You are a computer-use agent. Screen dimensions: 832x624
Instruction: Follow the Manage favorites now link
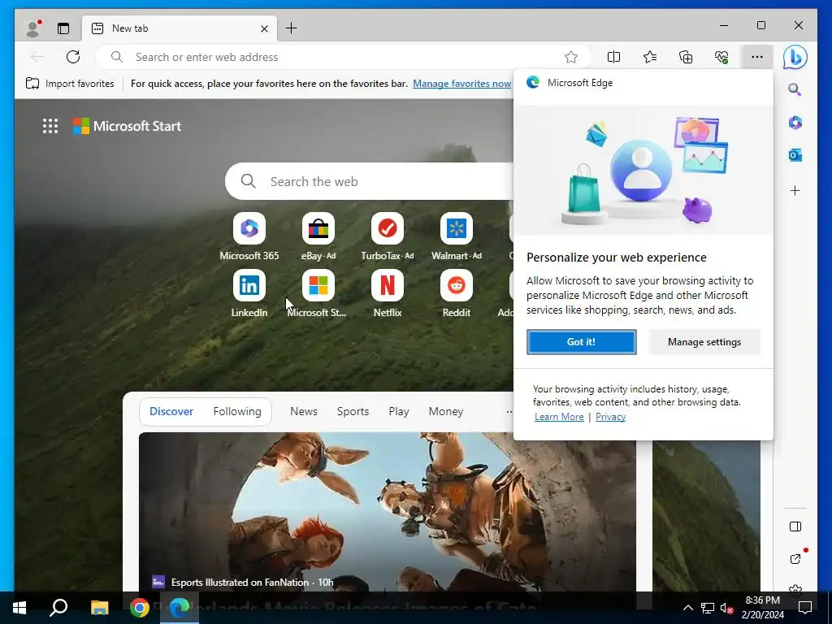click(x=462, y=84)
